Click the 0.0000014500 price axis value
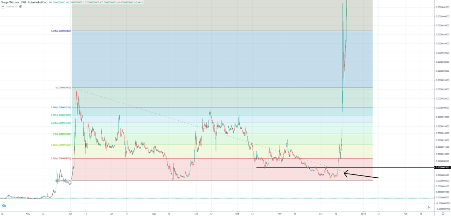Image resolution: width=451 pixels, height=216 pixels. pyautogui.click(x=442, y=133)
